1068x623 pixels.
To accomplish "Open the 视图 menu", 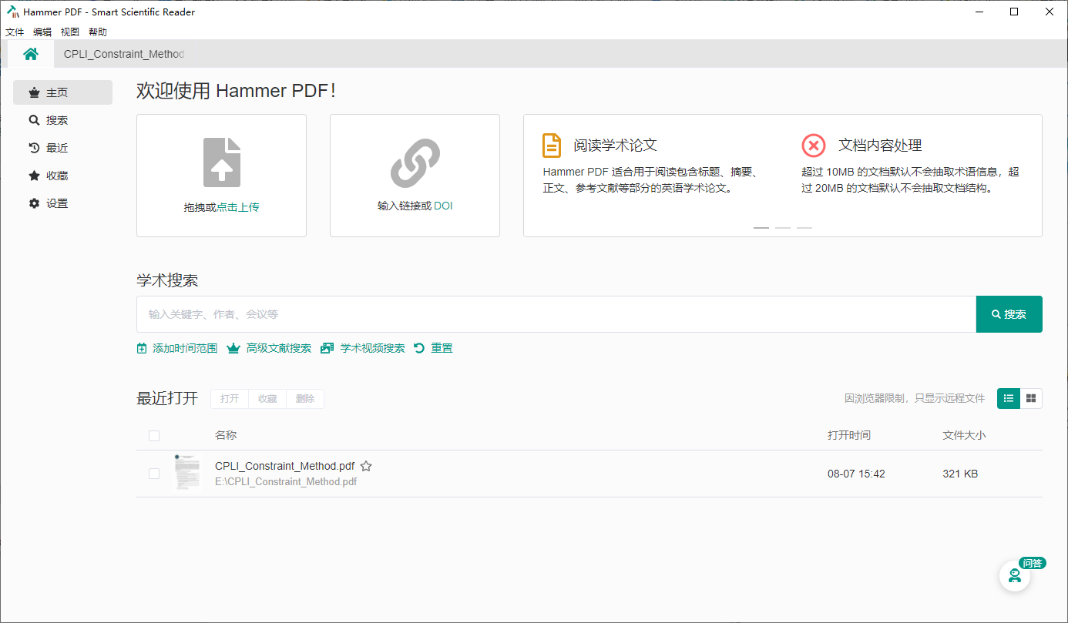I will click(x=70, y=32).
